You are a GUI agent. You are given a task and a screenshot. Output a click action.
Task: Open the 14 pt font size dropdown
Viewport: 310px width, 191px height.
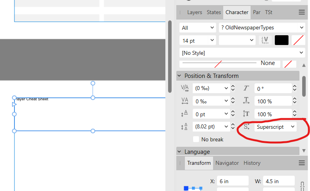tap(198, 40)
